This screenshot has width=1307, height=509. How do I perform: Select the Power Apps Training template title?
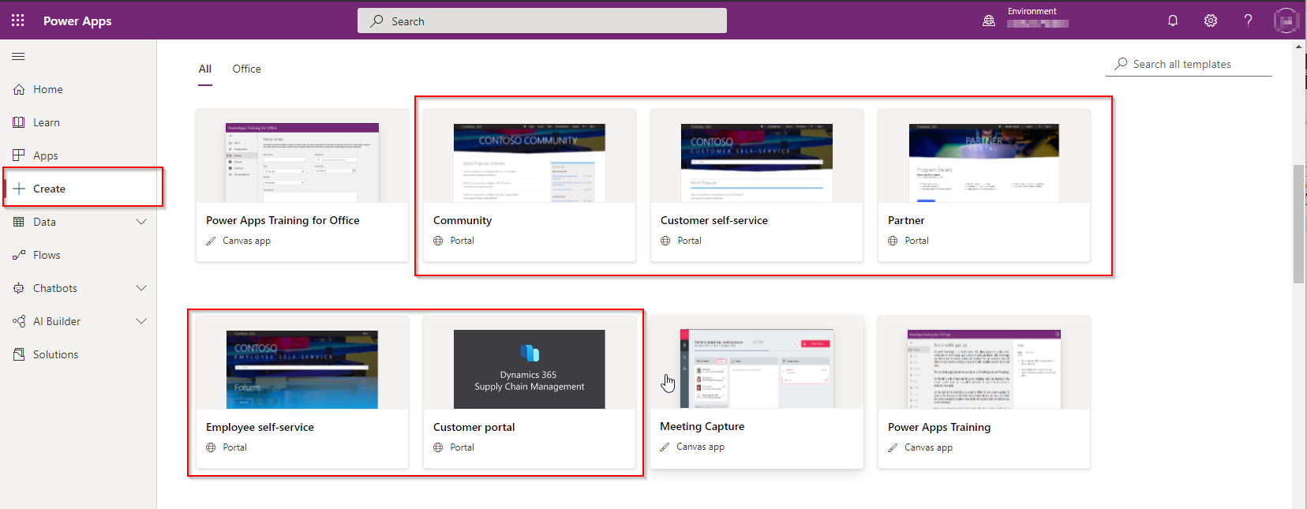tap(939, 427)
